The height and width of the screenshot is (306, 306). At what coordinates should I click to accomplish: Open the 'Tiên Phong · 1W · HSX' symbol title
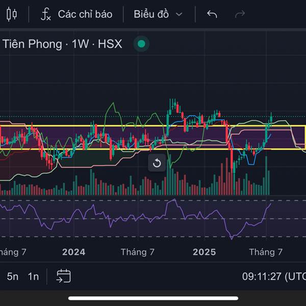pyautogui.click(x=62, y=44)
